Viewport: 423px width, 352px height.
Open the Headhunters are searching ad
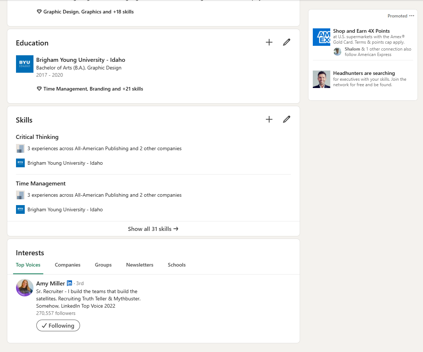click(x=364, y=73)
